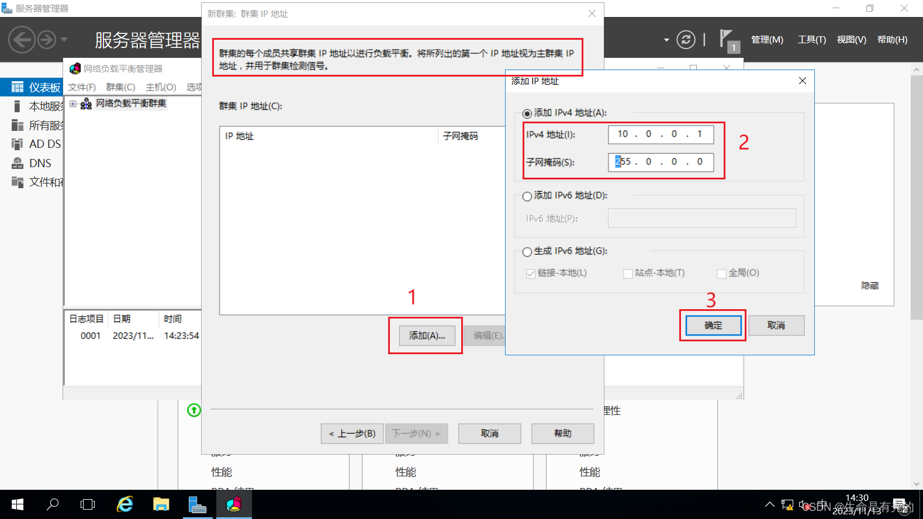
Task: Open the navigation history dropdown arrow
Action: (x=64, y=40)
